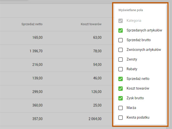Image resolution: width=172 pixels, height=129 pixels.
Task: Click the Marża label text
Action: point(131,108)
